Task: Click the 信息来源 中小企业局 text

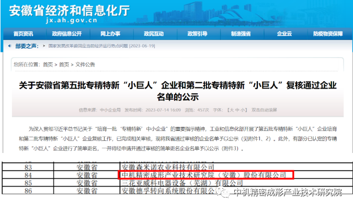Action: pos(100,110)
